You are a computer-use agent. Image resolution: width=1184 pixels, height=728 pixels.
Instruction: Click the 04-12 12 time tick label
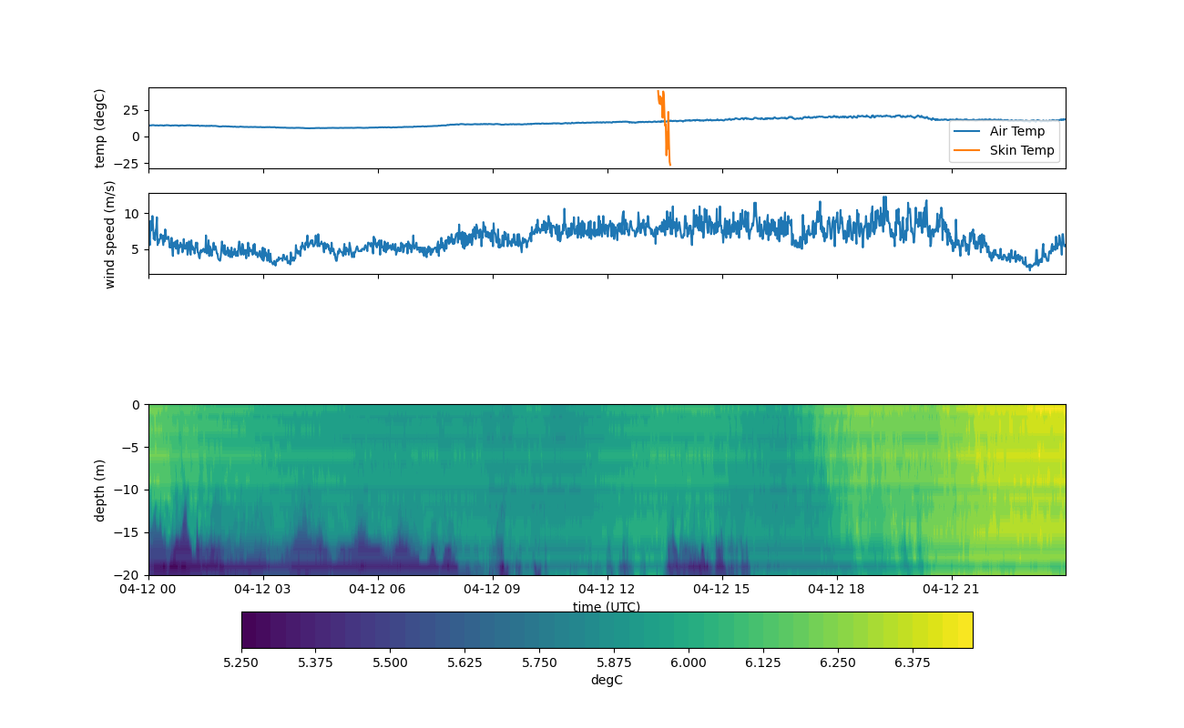pyautogui.click(x=607, y=589)
